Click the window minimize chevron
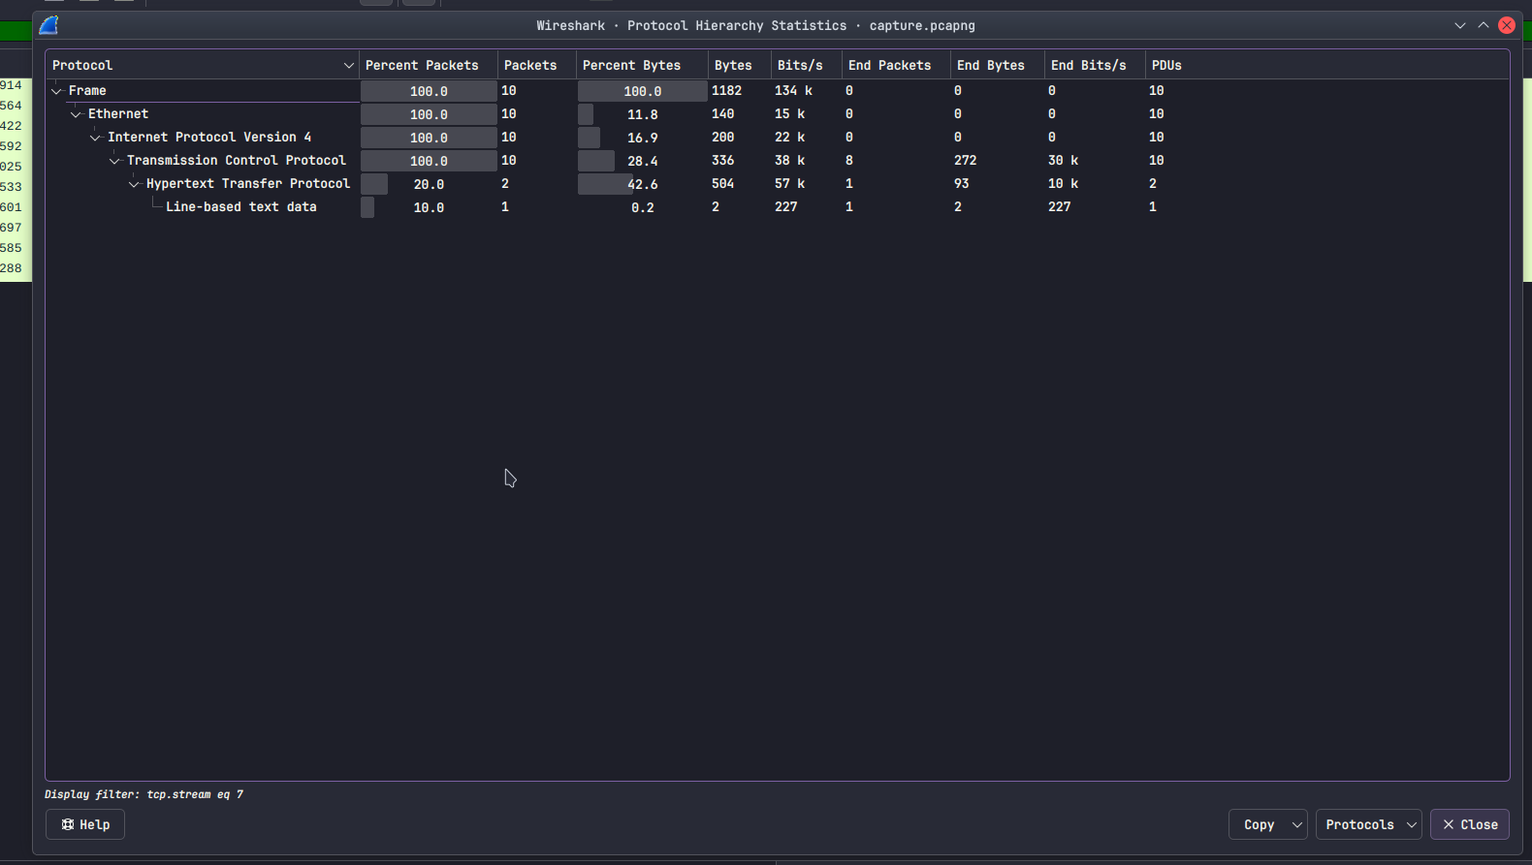The width and height of the screenshot is (1532, 865). [x=1460, y=25]
